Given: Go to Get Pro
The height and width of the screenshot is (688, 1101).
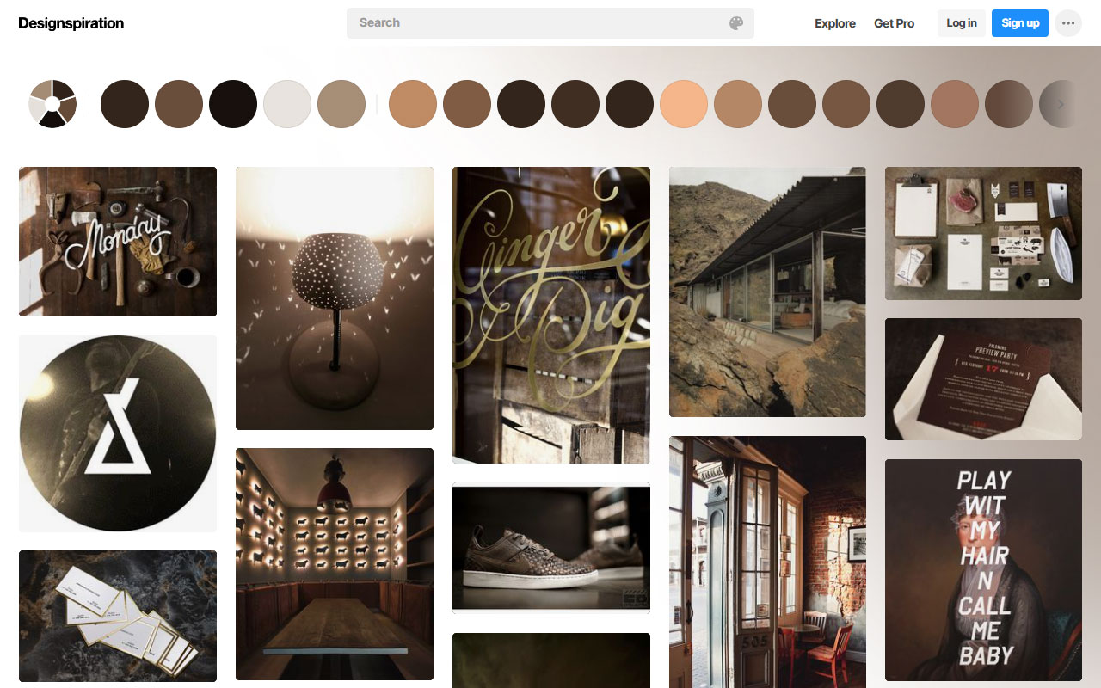Looking at the screenshot, I should [x=894, y=23].
